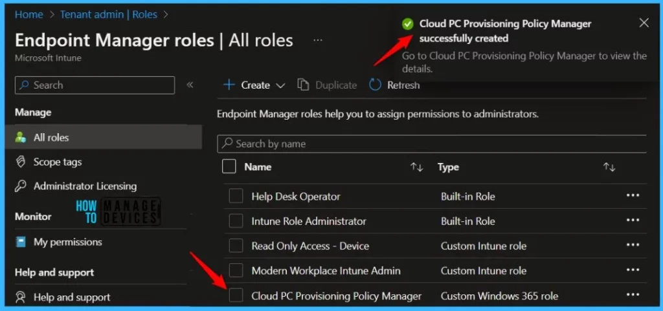The height and width of the screenshot is (311, 663).
Task: Expand the Create dropdown chevron
Action: pyautogui.click(x=280, y=85)
